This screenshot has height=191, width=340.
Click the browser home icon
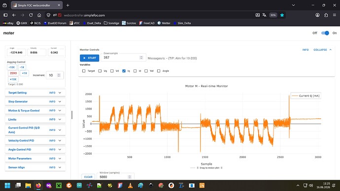[39, 15]
